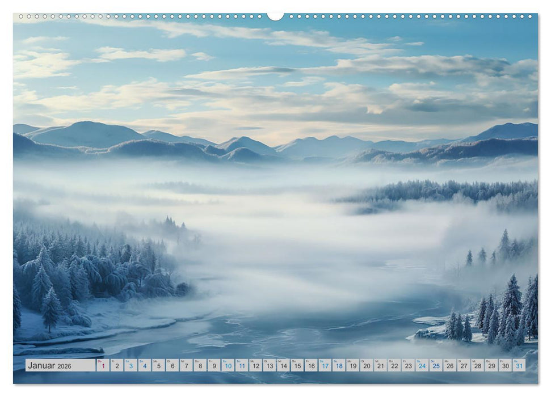Click the date cell numbered 7
Image resolution: width=551 pixels, height=397 pixels.
[x=187, y=366]
